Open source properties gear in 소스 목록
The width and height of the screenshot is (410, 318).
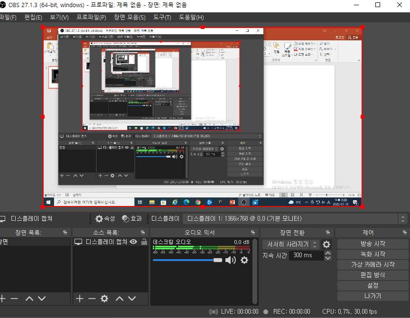click(x=104, y=299)
